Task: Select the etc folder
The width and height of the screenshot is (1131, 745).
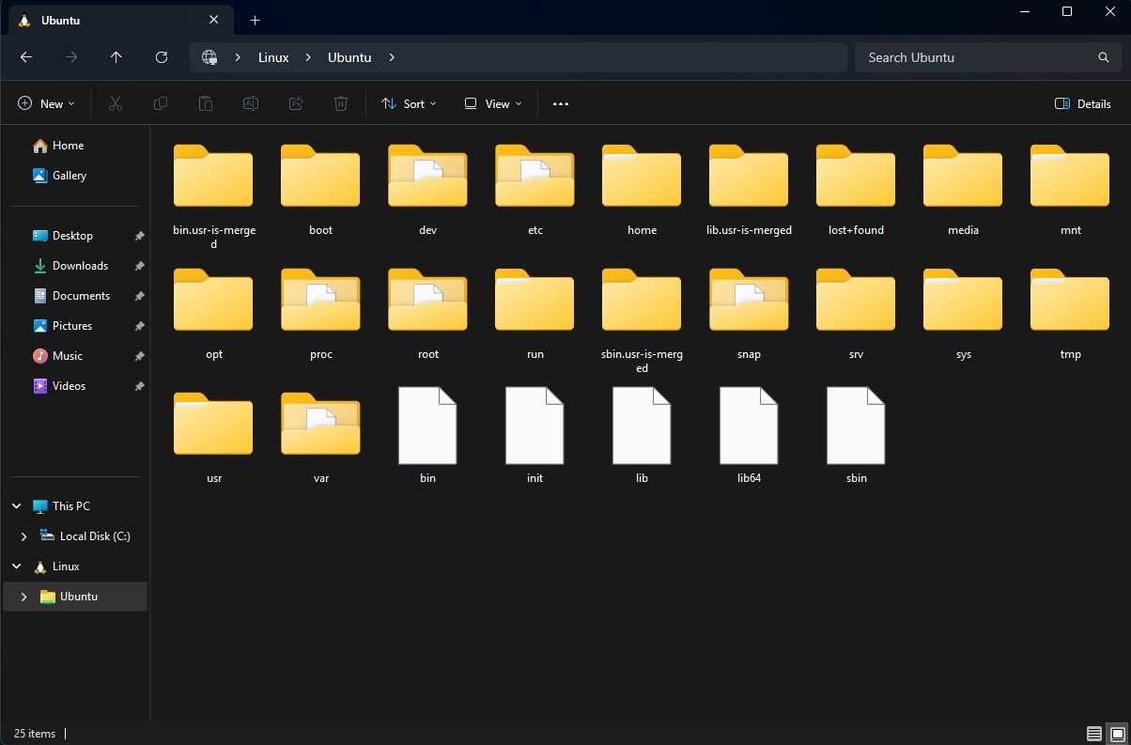Action: [x=535, y=190]
